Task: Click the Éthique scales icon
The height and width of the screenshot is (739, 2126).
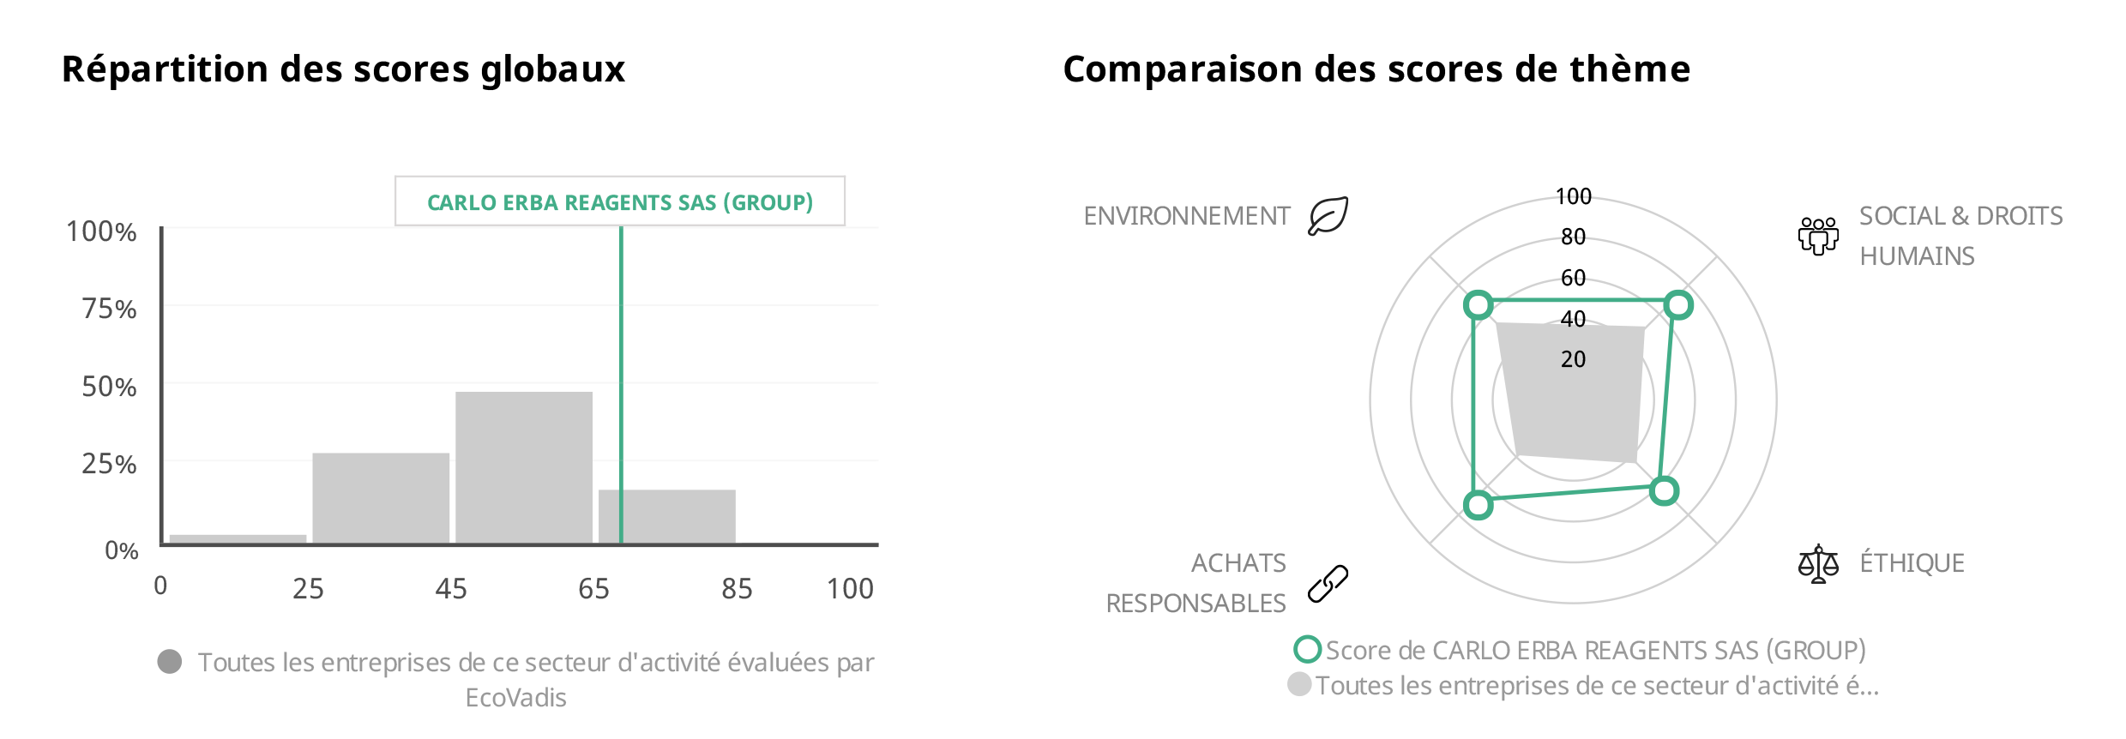Action: 1817,564
